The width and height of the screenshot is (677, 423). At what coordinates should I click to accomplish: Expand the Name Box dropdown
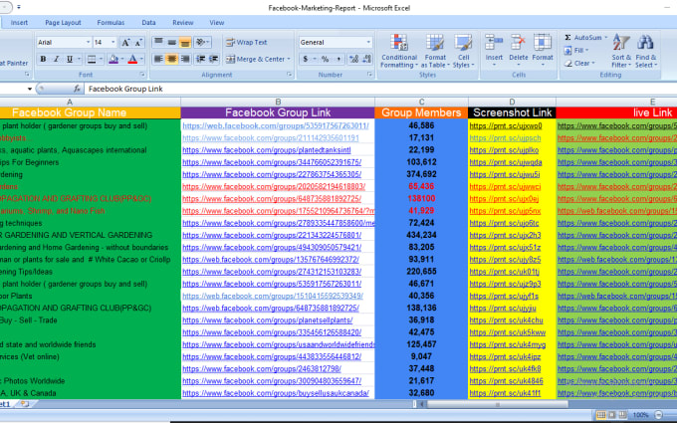(29, 89)
